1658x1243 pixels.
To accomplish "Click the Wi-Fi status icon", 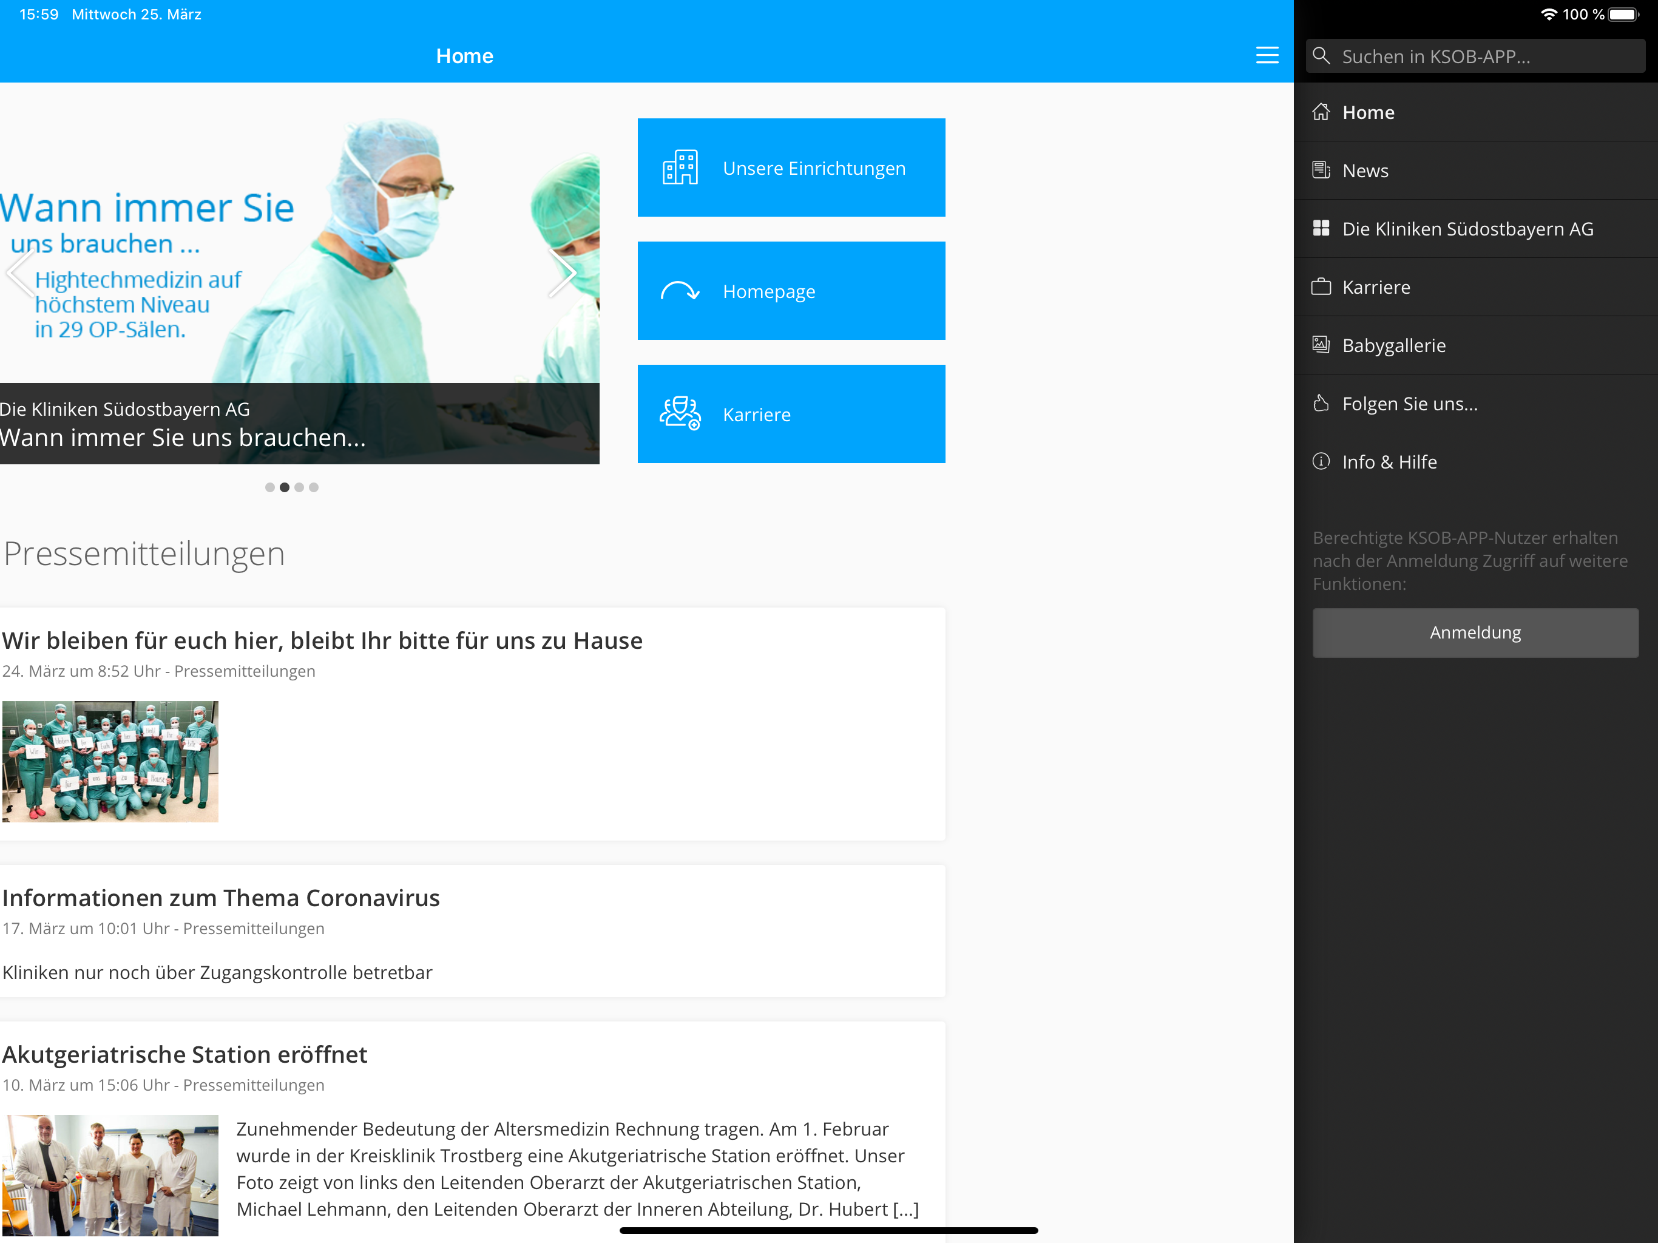I will pyautogui.click(x=1549, y=14).
